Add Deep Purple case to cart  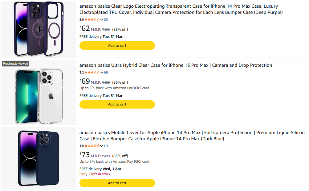[117, 46]
